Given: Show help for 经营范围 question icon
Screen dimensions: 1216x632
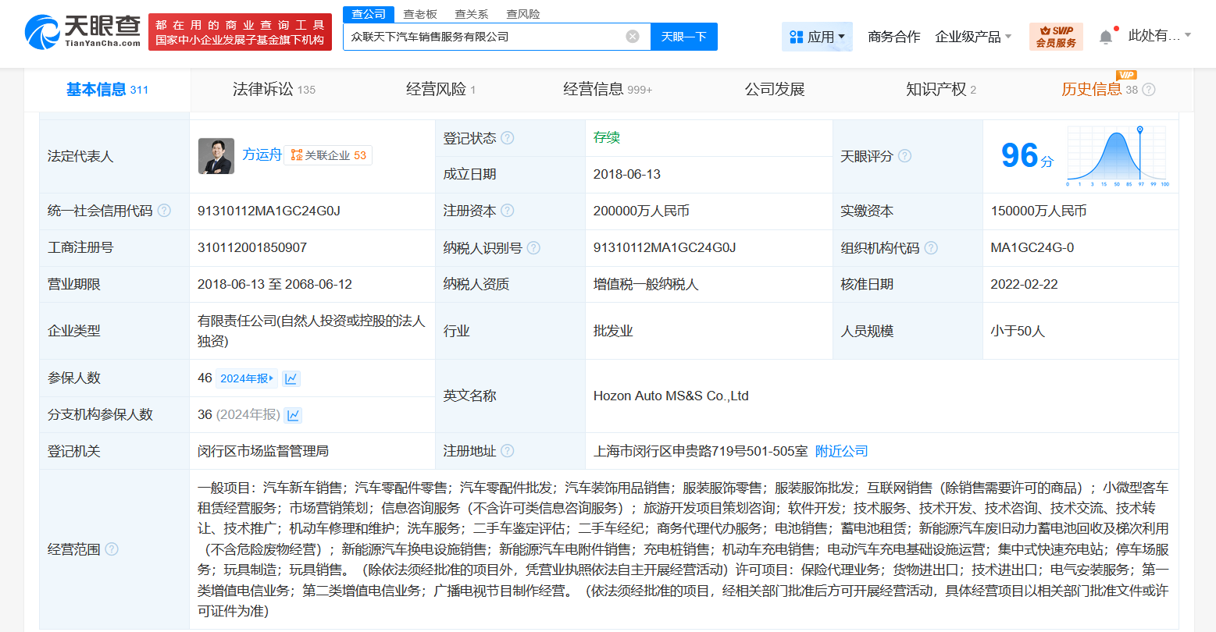Looking at the screenshot, I should 112,549.
